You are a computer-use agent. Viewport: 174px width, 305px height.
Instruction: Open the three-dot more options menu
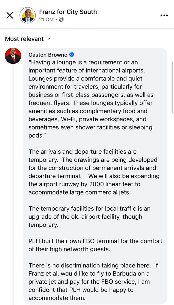point(164,15)
